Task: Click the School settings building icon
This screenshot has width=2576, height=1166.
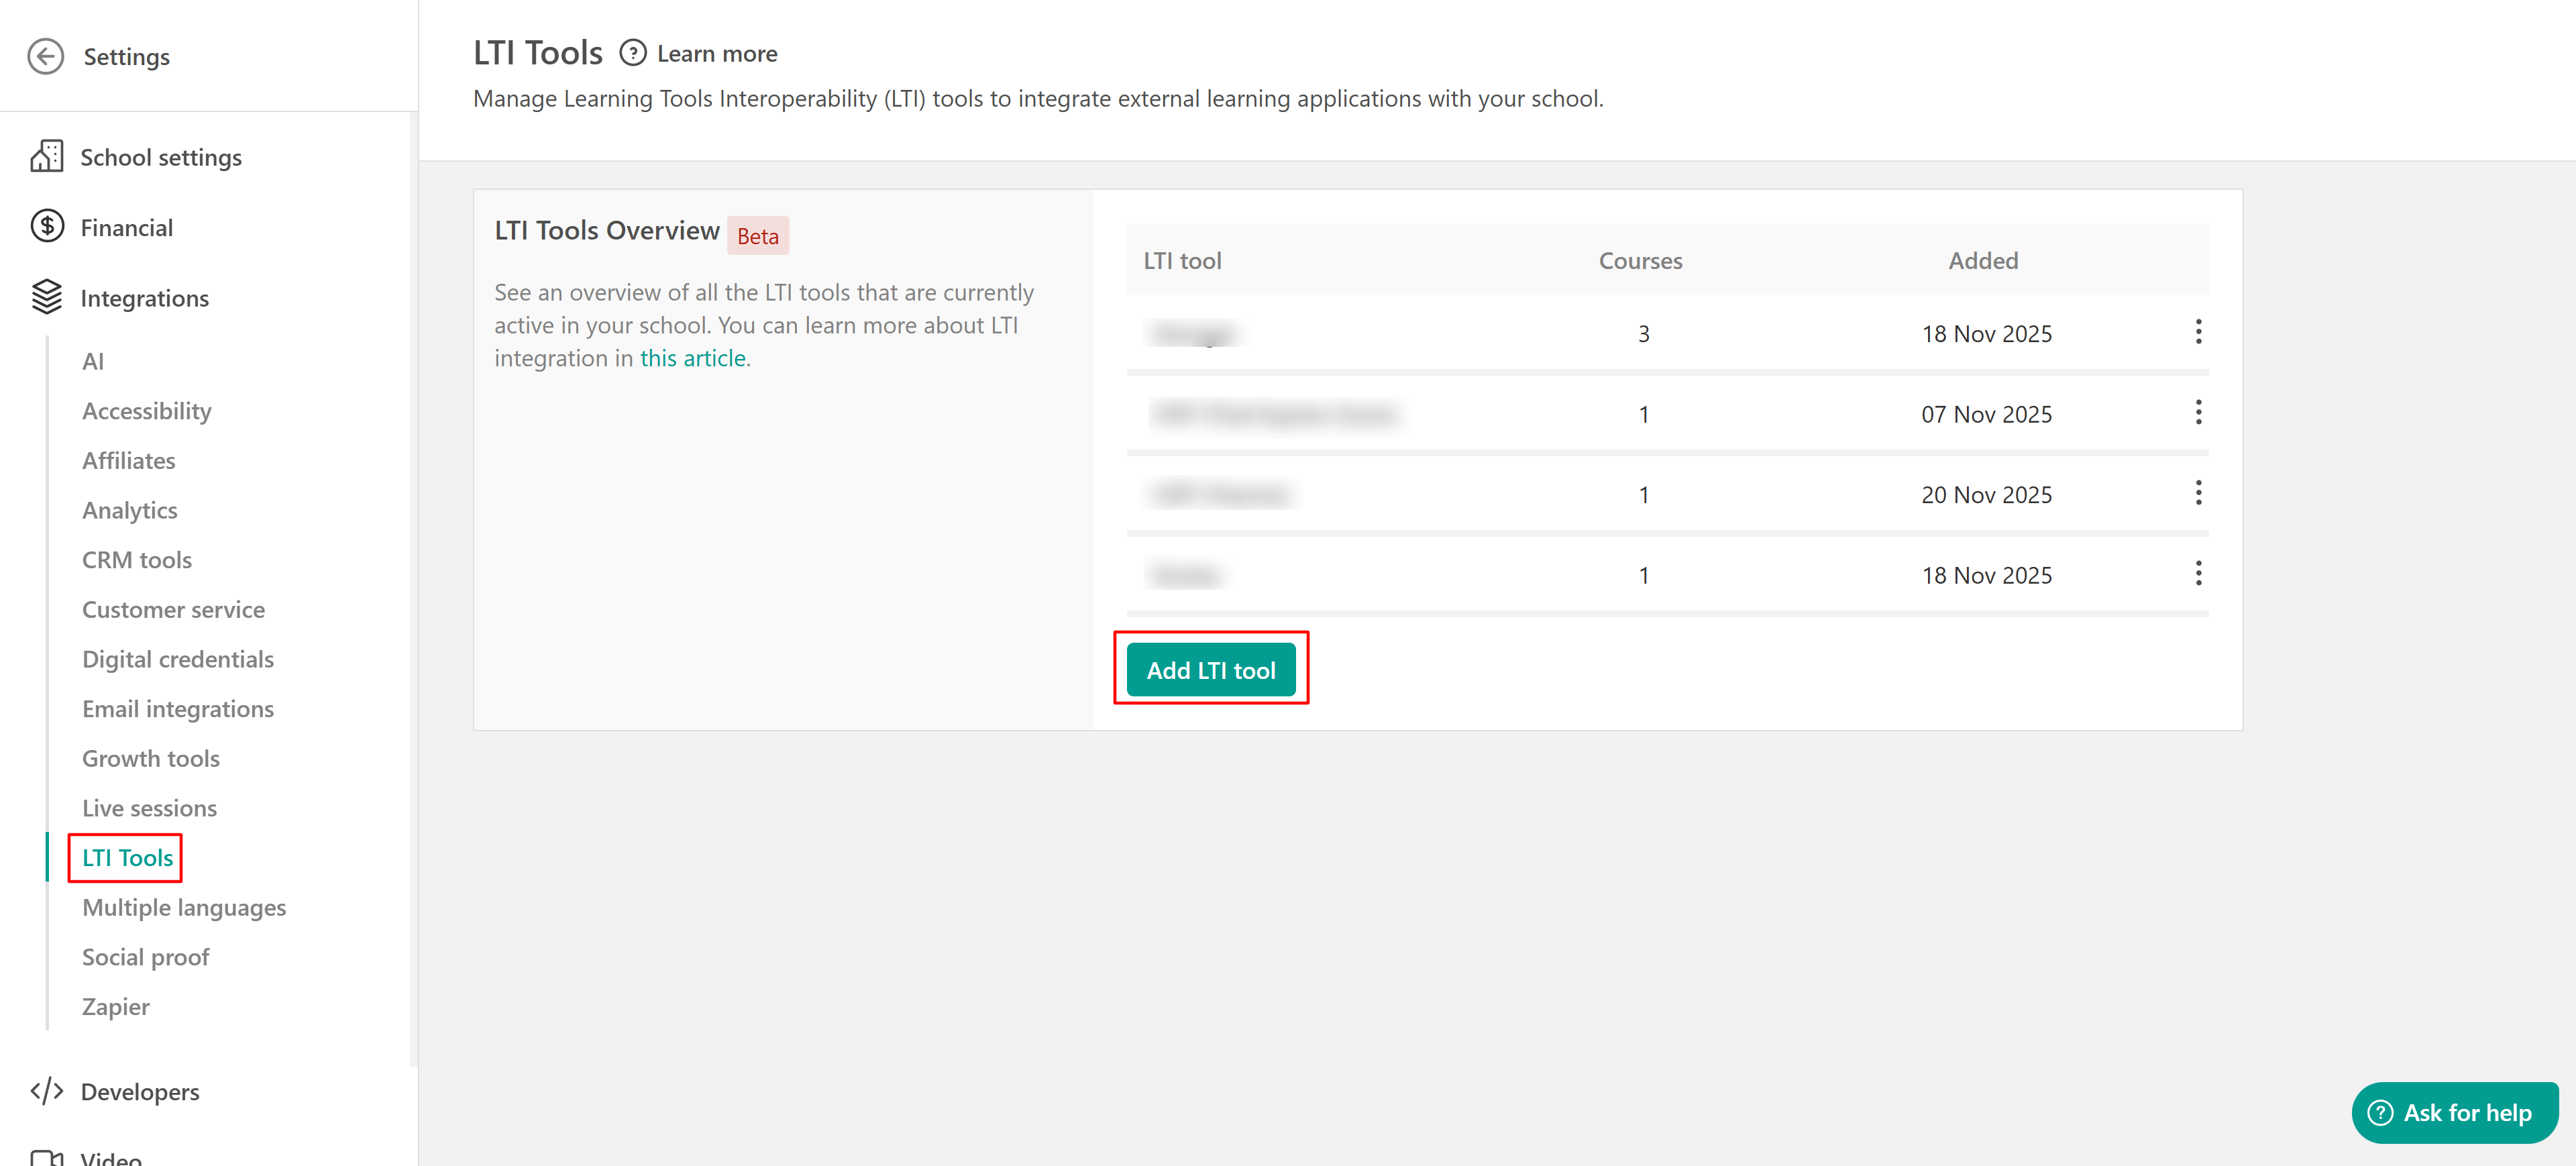Action: point(47,157)
